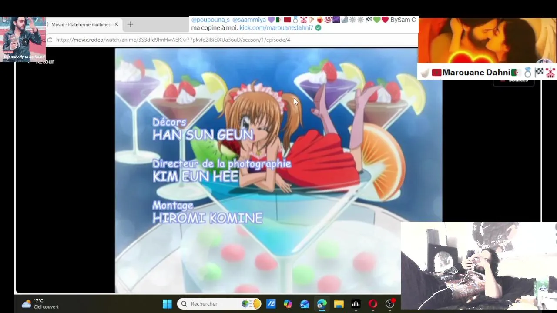Click the 'Directeur de la photographie' credit line
Viewport: 557px width, 313px height.
point(221,163)
